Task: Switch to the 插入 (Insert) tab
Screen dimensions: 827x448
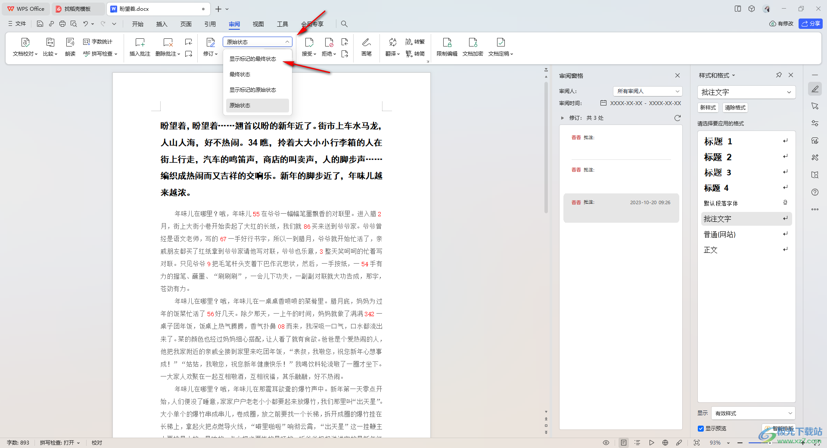Action: click(162, 24)
